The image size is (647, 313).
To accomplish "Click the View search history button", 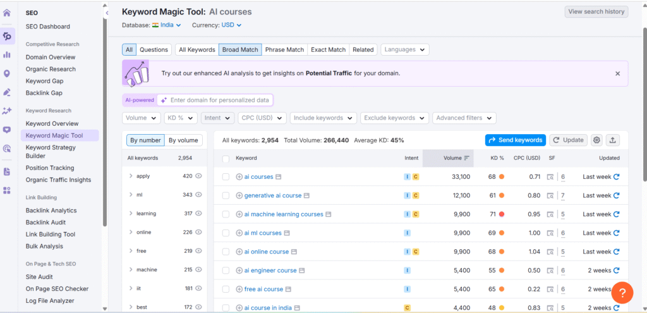I will 596,11.
